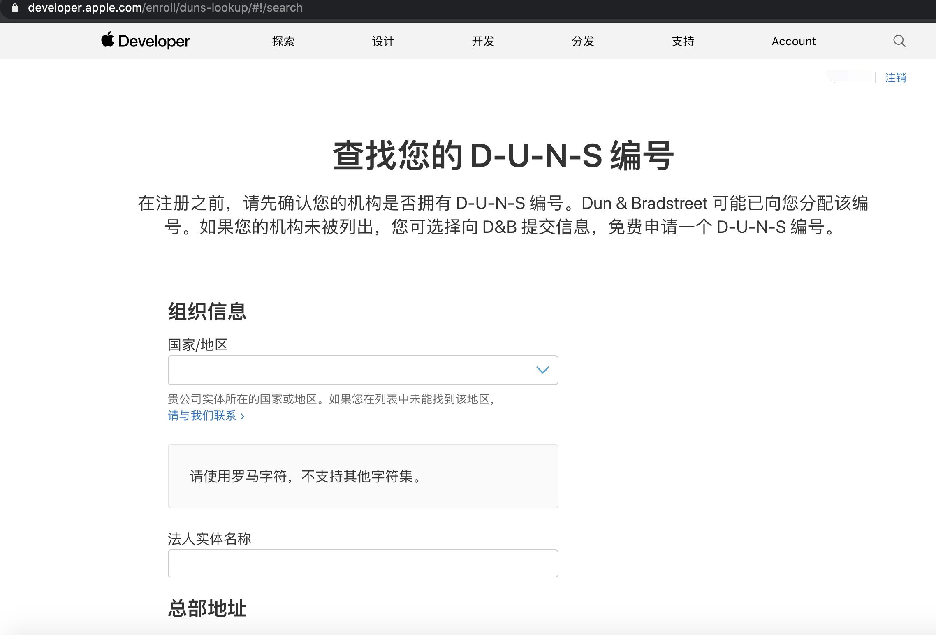The image size is (936, 635).
Task: Go to the Account page
Action: point(793,41)
